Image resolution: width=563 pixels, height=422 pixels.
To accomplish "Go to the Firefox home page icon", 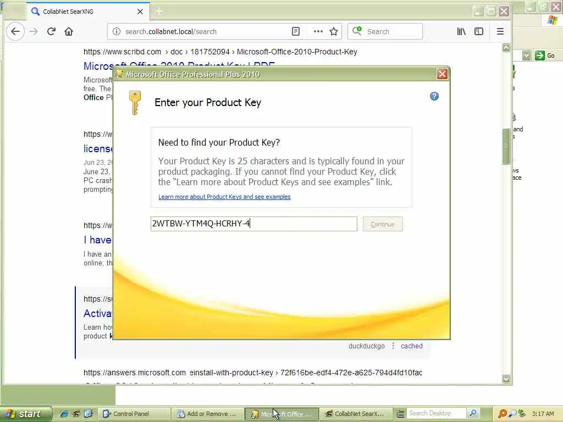I will [x=69, y=31].
